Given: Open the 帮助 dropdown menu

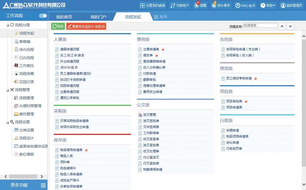Looking at the screenshot, I should click(x=268, y=5).
